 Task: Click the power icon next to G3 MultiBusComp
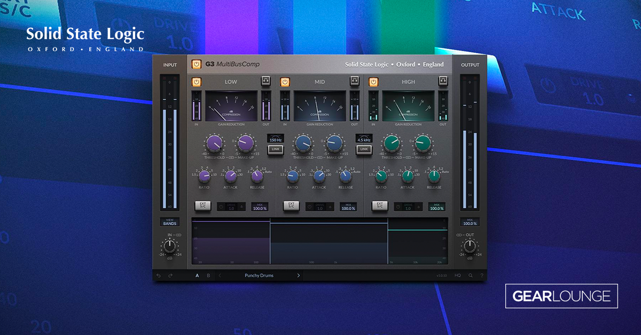tap(196, 64)
